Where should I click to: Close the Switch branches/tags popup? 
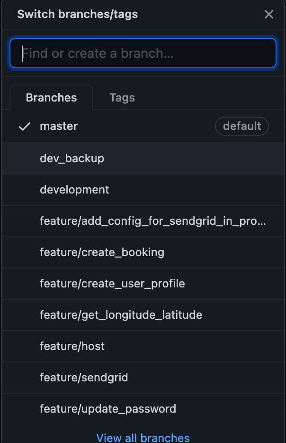click(269, 14)
